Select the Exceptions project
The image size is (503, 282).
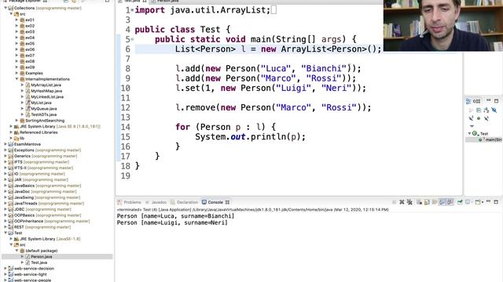pos(47,150)
